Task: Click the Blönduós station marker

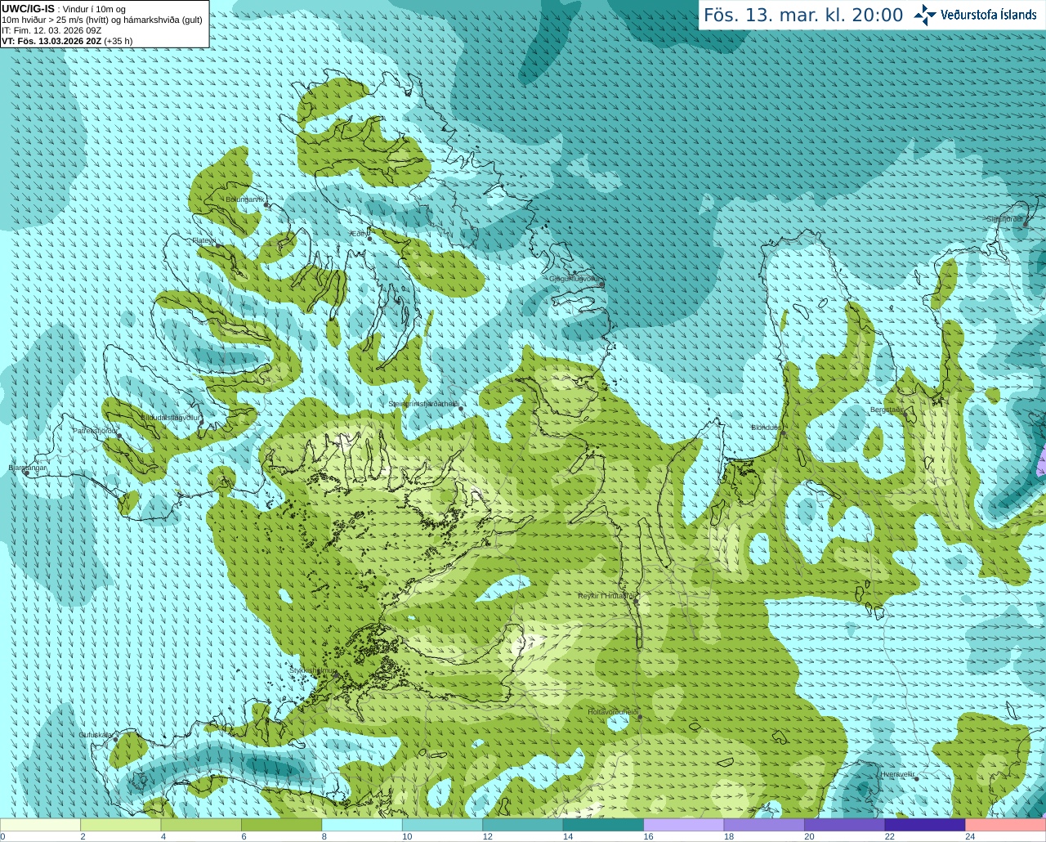Action: click(783, 432)
